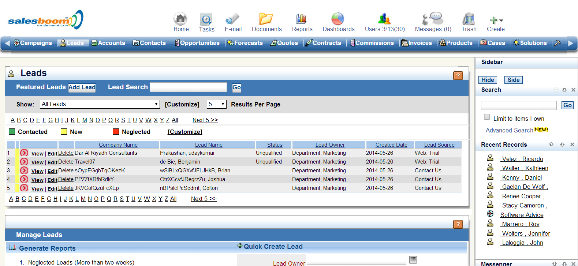The height and width of the screenshot is (266, 578).
Task: Open the Users:3/13(30) icon
Action: (384, 18)
